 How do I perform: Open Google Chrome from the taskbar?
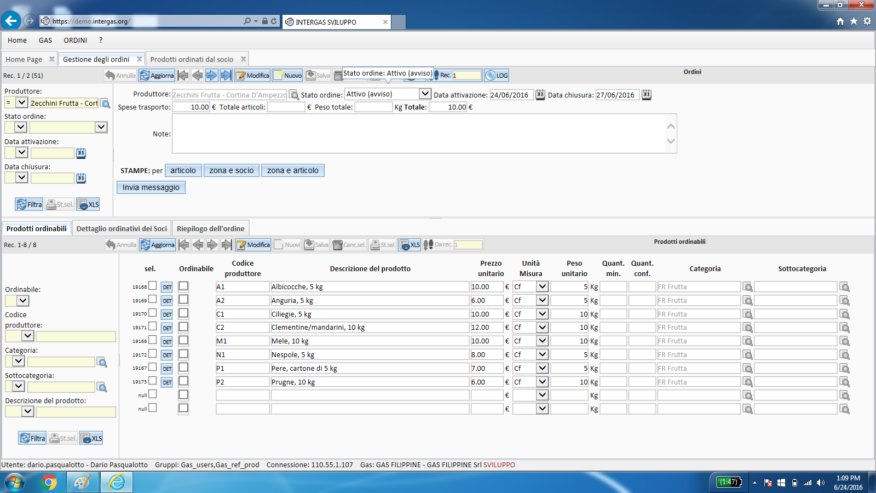[x=49, y=482]
